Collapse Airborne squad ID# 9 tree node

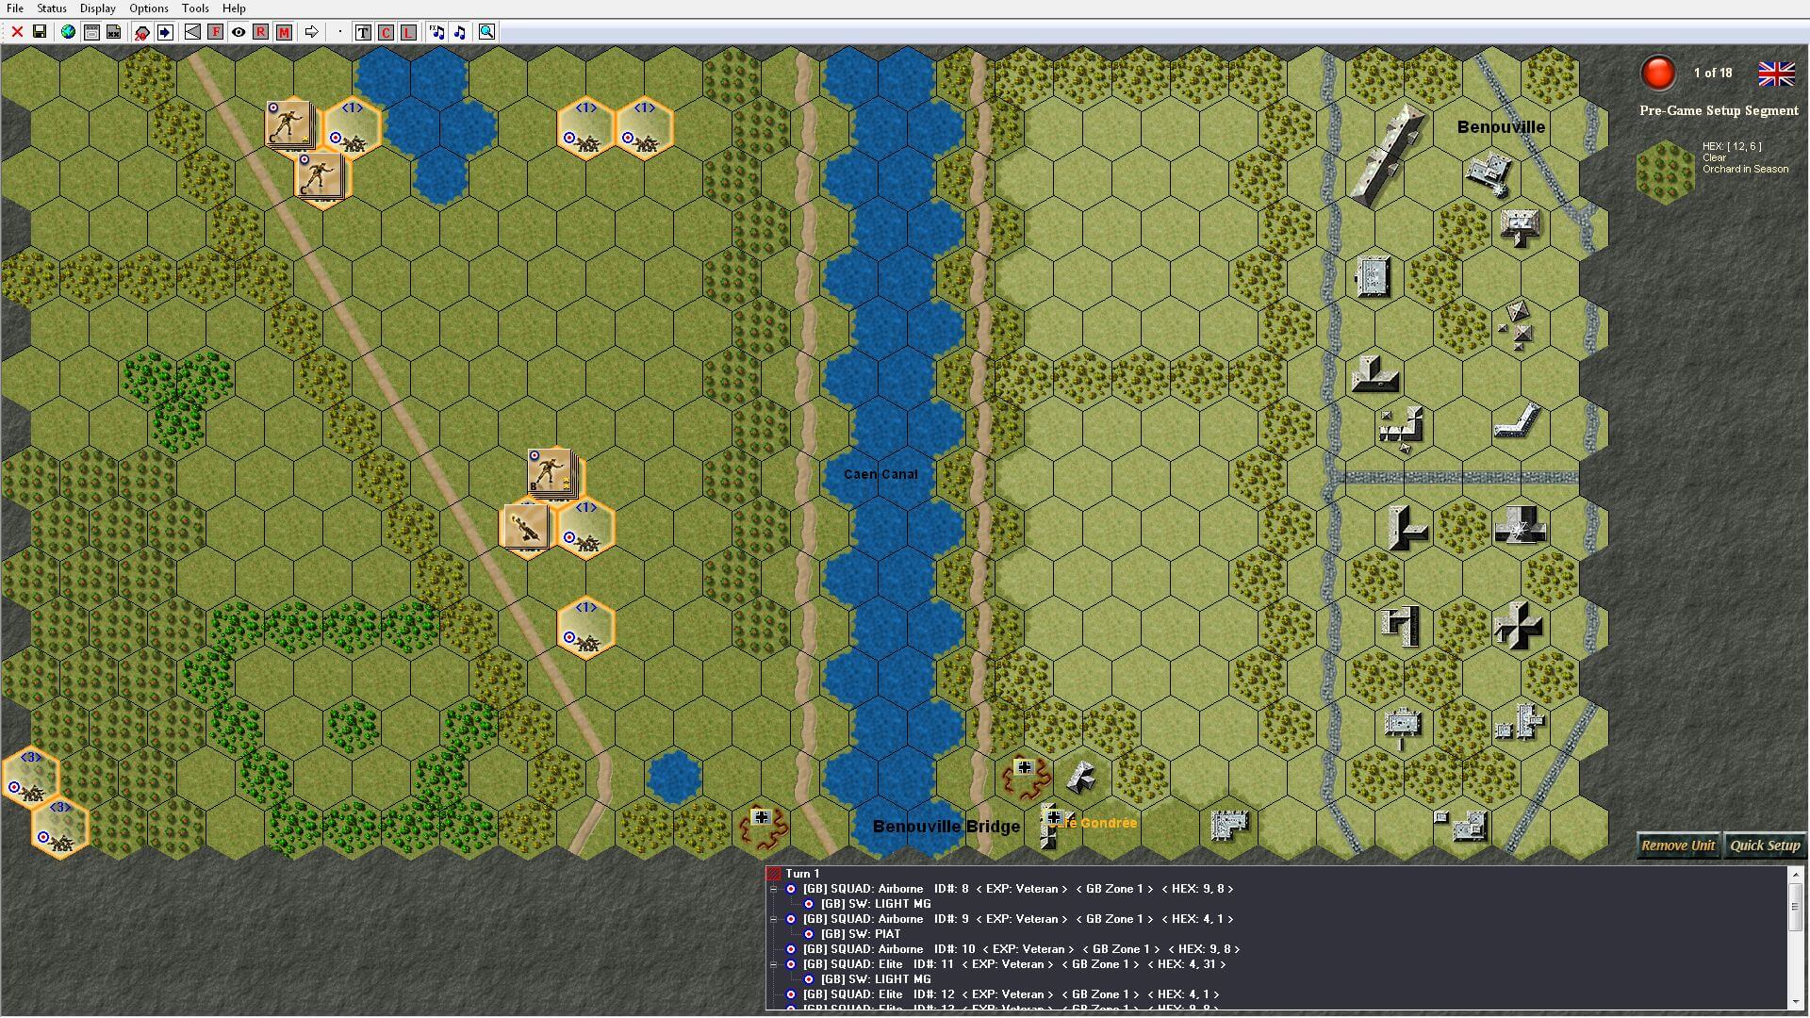(774, 919)
